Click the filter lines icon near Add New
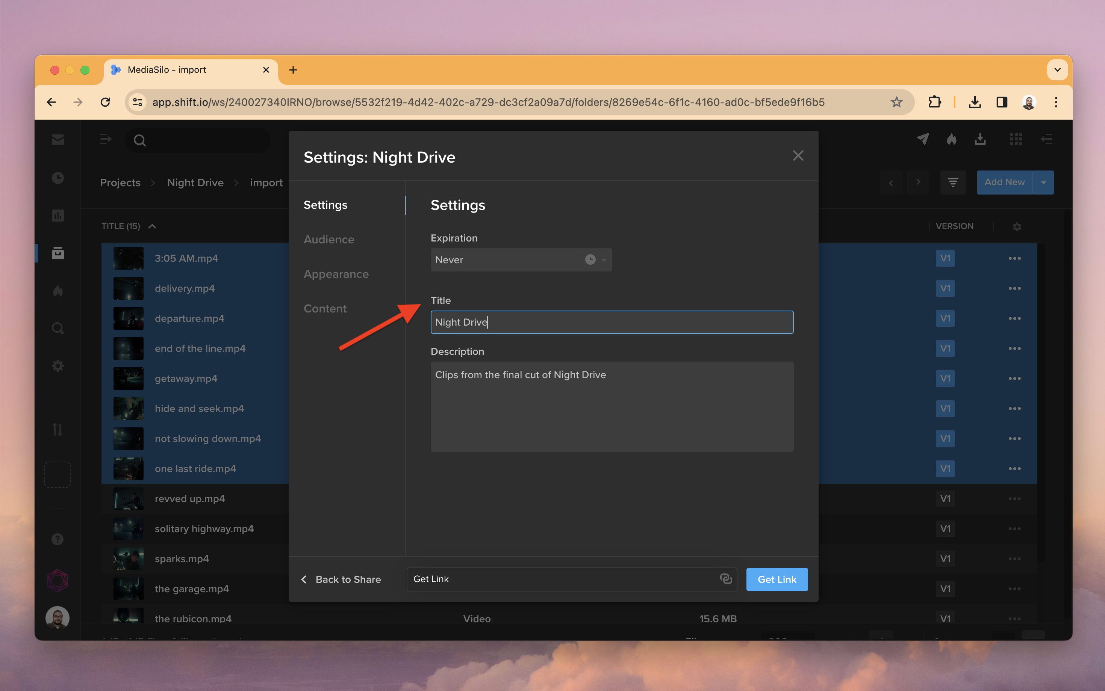Image resolution: width=1105 pixels, height=691 pixels. coord(953,183)
